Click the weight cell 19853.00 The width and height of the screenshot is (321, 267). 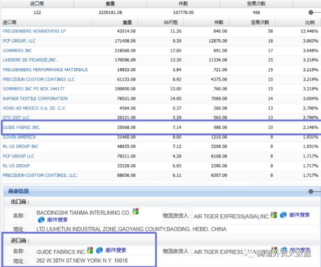tap(126, 70)
